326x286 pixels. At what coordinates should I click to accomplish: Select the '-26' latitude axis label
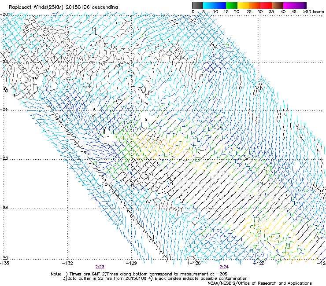point(4,158)
